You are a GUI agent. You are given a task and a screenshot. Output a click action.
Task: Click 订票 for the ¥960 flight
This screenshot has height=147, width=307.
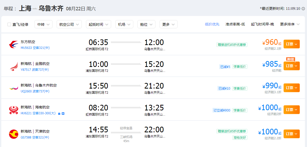(292, 44)
